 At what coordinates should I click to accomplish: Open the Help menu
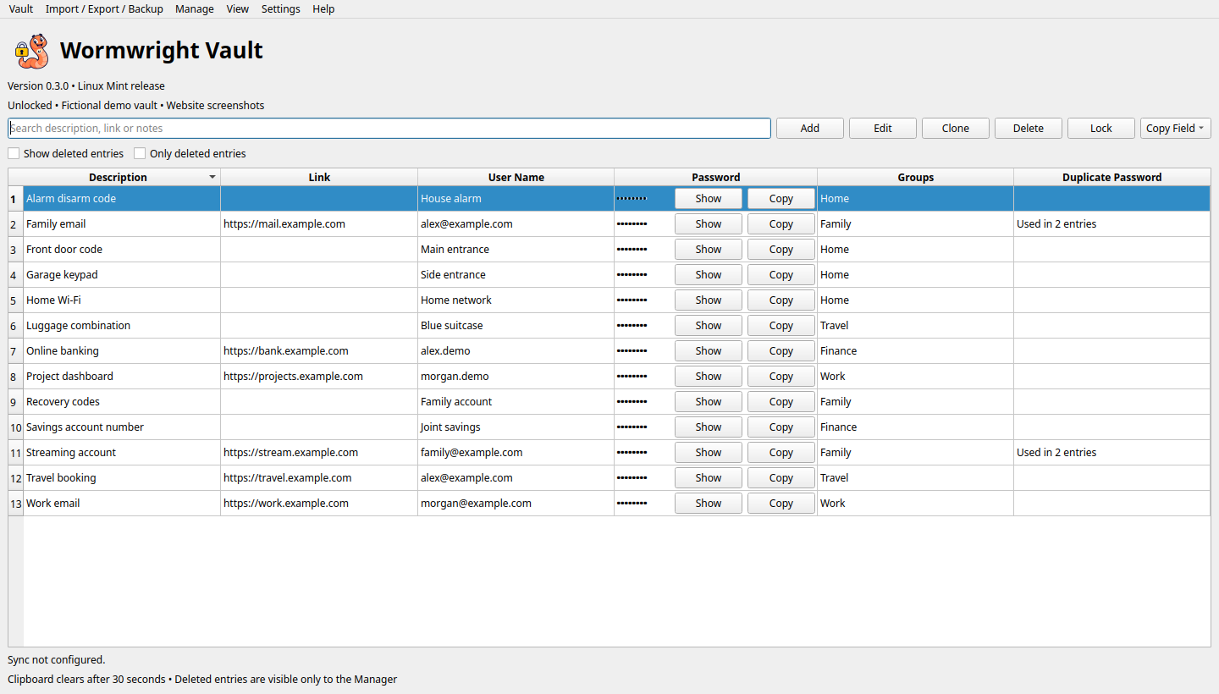tap(323, 8)
